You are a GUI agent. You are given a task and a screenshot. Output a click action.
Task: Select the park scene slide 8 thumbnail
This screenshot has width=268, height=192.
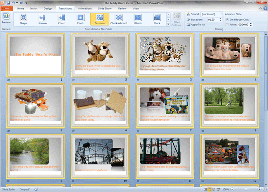pos(229,106)
